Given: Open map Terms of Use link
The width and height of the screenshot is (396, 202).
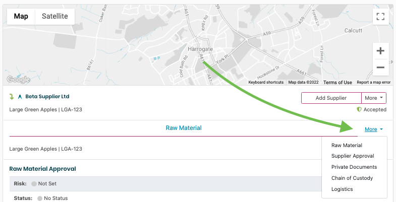Looking at the screenshot, I should coord(337,82).
